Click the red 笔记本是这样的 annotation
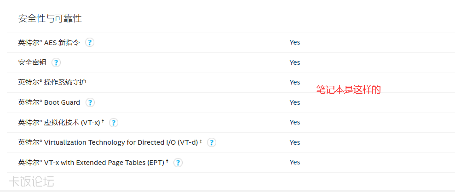 348,90
